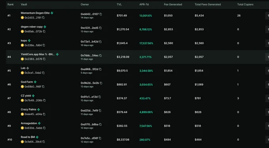Open owner 0xa968...5f2d profile
Image resolution: width=269 pixels, height=148 pixels.
tap(89, 69)
